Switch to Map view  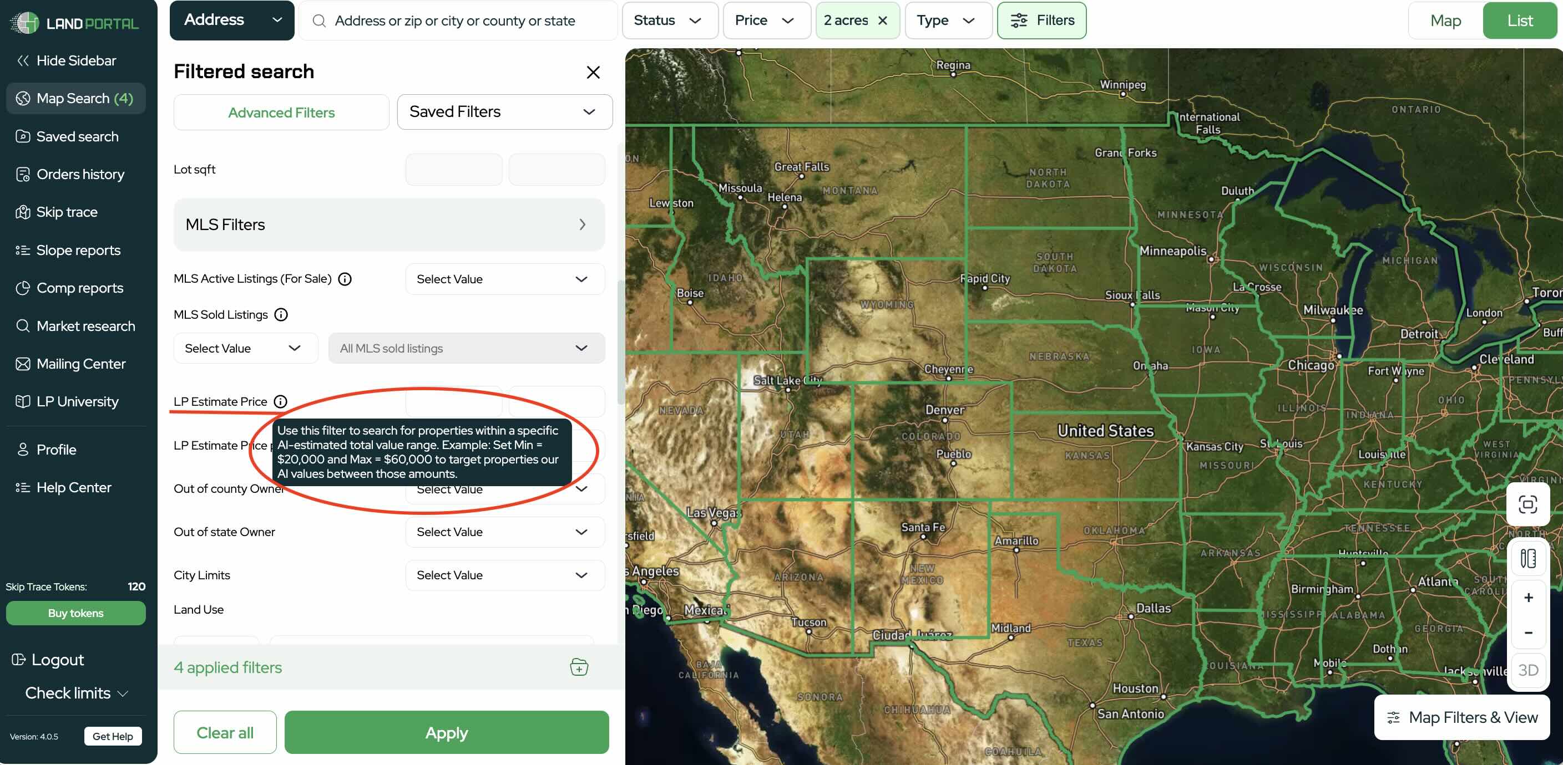click(1445, 21)
